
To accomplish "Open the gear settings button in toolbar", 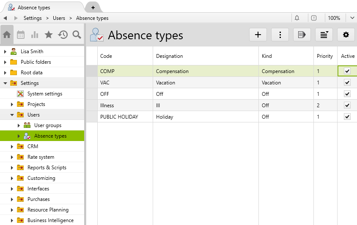I will (346, 35).
